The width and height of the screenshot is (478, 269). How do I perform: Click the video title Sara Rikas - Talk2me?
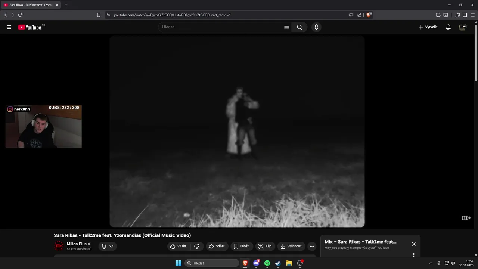(x=122, y=235)
